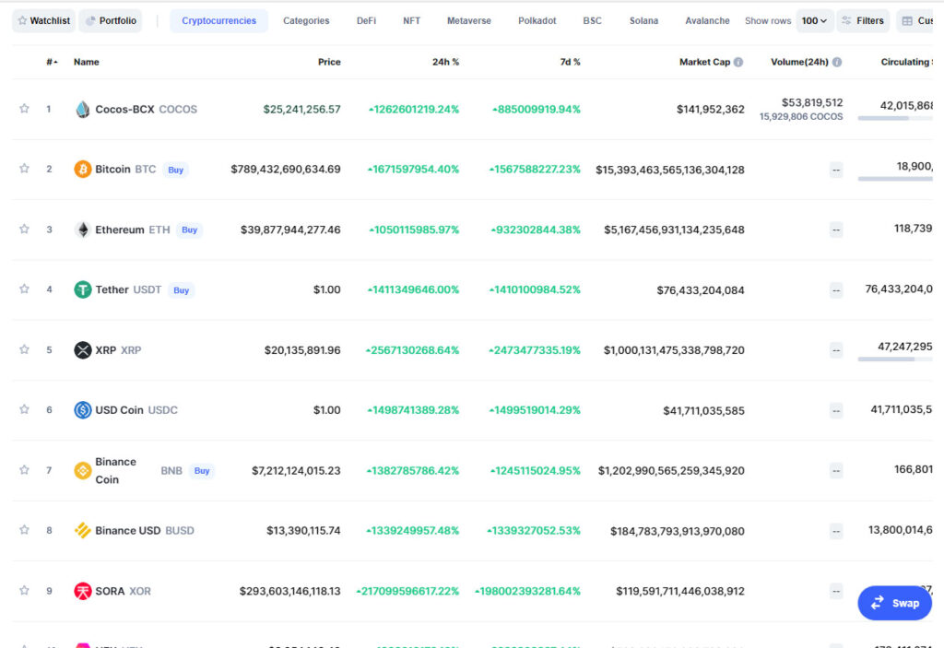Click the $789,432,690,634.69 Bitcoin price
Viewport: 944px width, 648px height.
click(286, 170)
